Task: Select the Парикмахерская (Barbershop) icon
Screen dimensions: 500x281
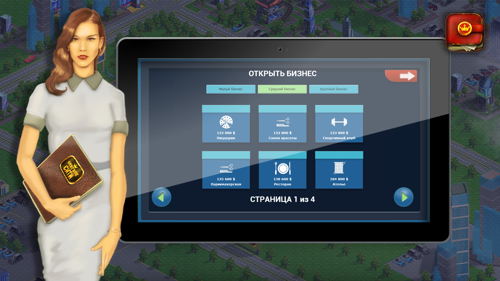Action: coord(226,169)
